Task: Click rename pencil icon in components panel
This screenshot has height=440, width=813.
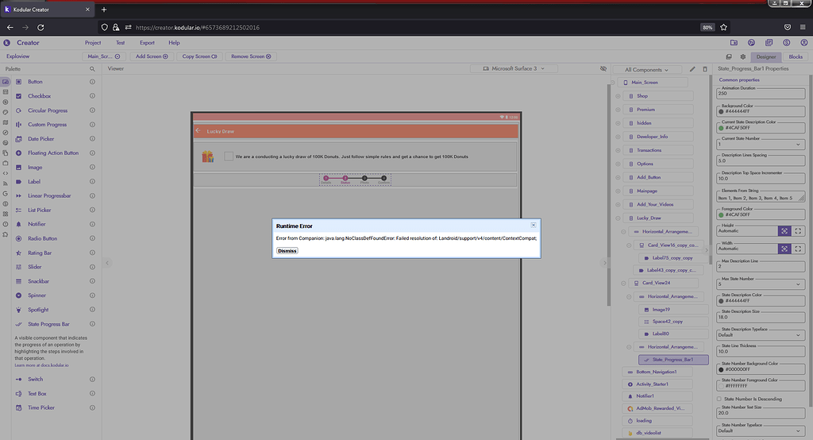Action: click(x=692, y=69)
